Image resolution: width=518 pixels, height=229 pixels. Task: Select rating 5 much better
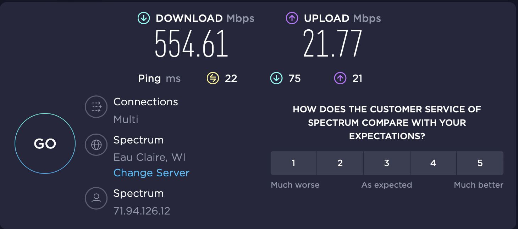tap(480, 163)
